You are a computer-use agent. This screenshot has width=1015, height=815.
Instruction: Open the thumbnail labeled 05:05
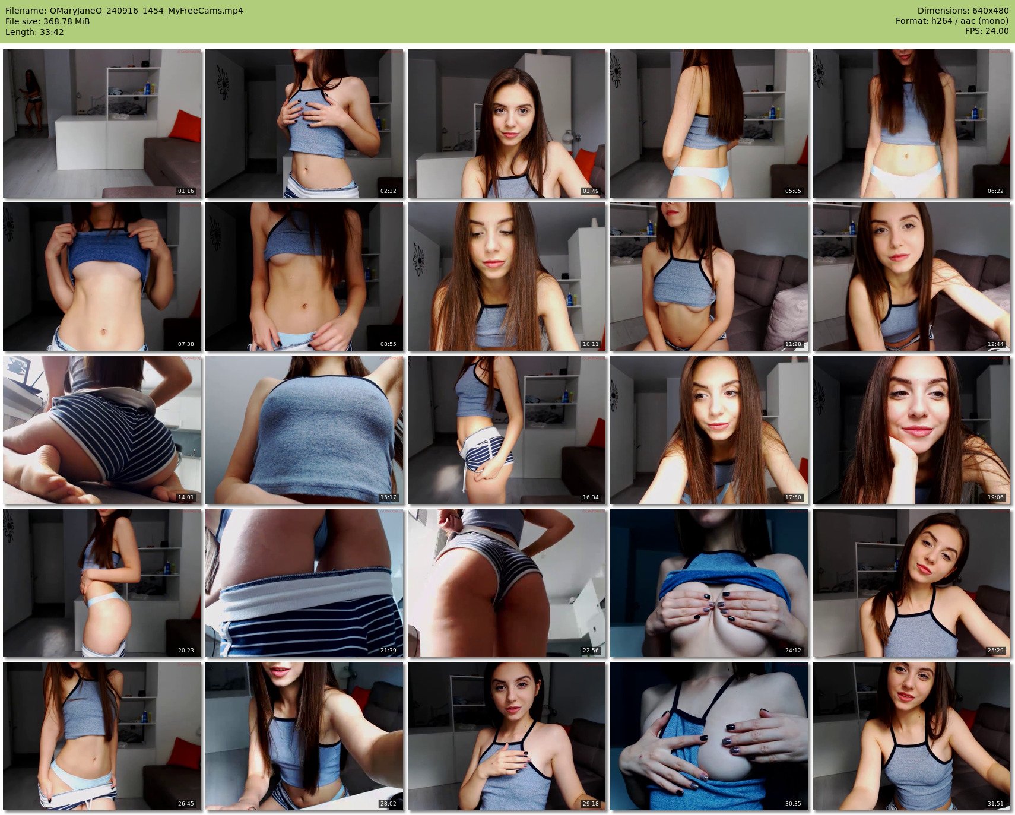point(709,123)
